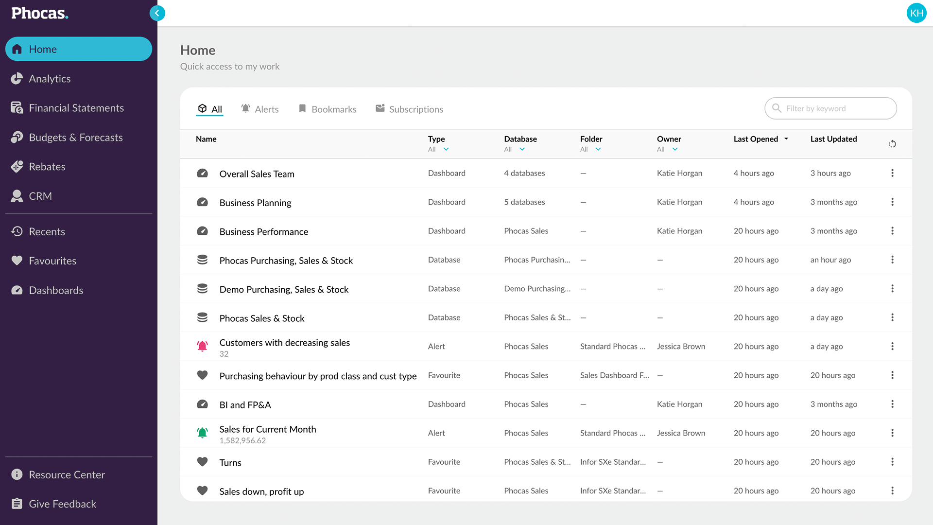933x525 pixels.
Task: Open Give Feedback in sidebar
Action: pyautogui.click(x=62, y=504)
